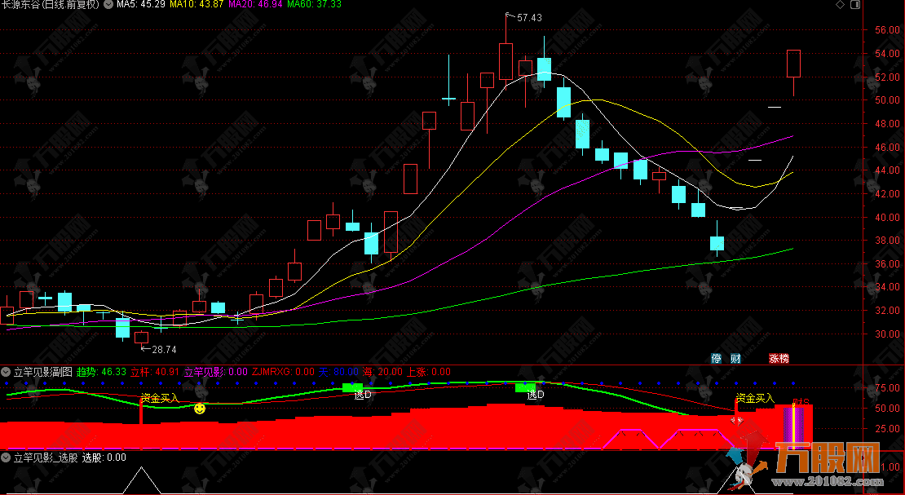Image resolution: width=905 pixels, height=495 pixels.
Task: Open the dropdown beside 长源东谷 chart title
Action: (x=108, y=5)
